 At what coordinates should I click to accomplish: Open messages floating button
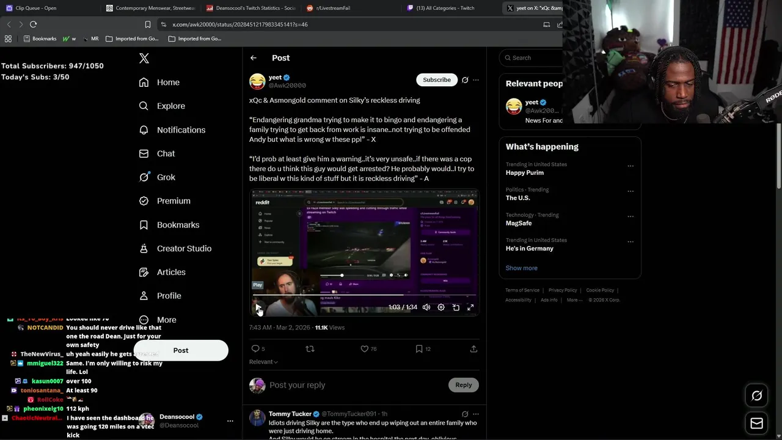click(756, 423)
